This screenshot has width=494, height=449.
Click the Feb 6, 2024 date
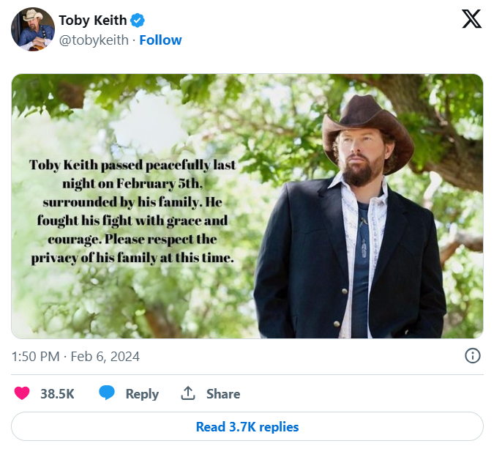(105, 357)
